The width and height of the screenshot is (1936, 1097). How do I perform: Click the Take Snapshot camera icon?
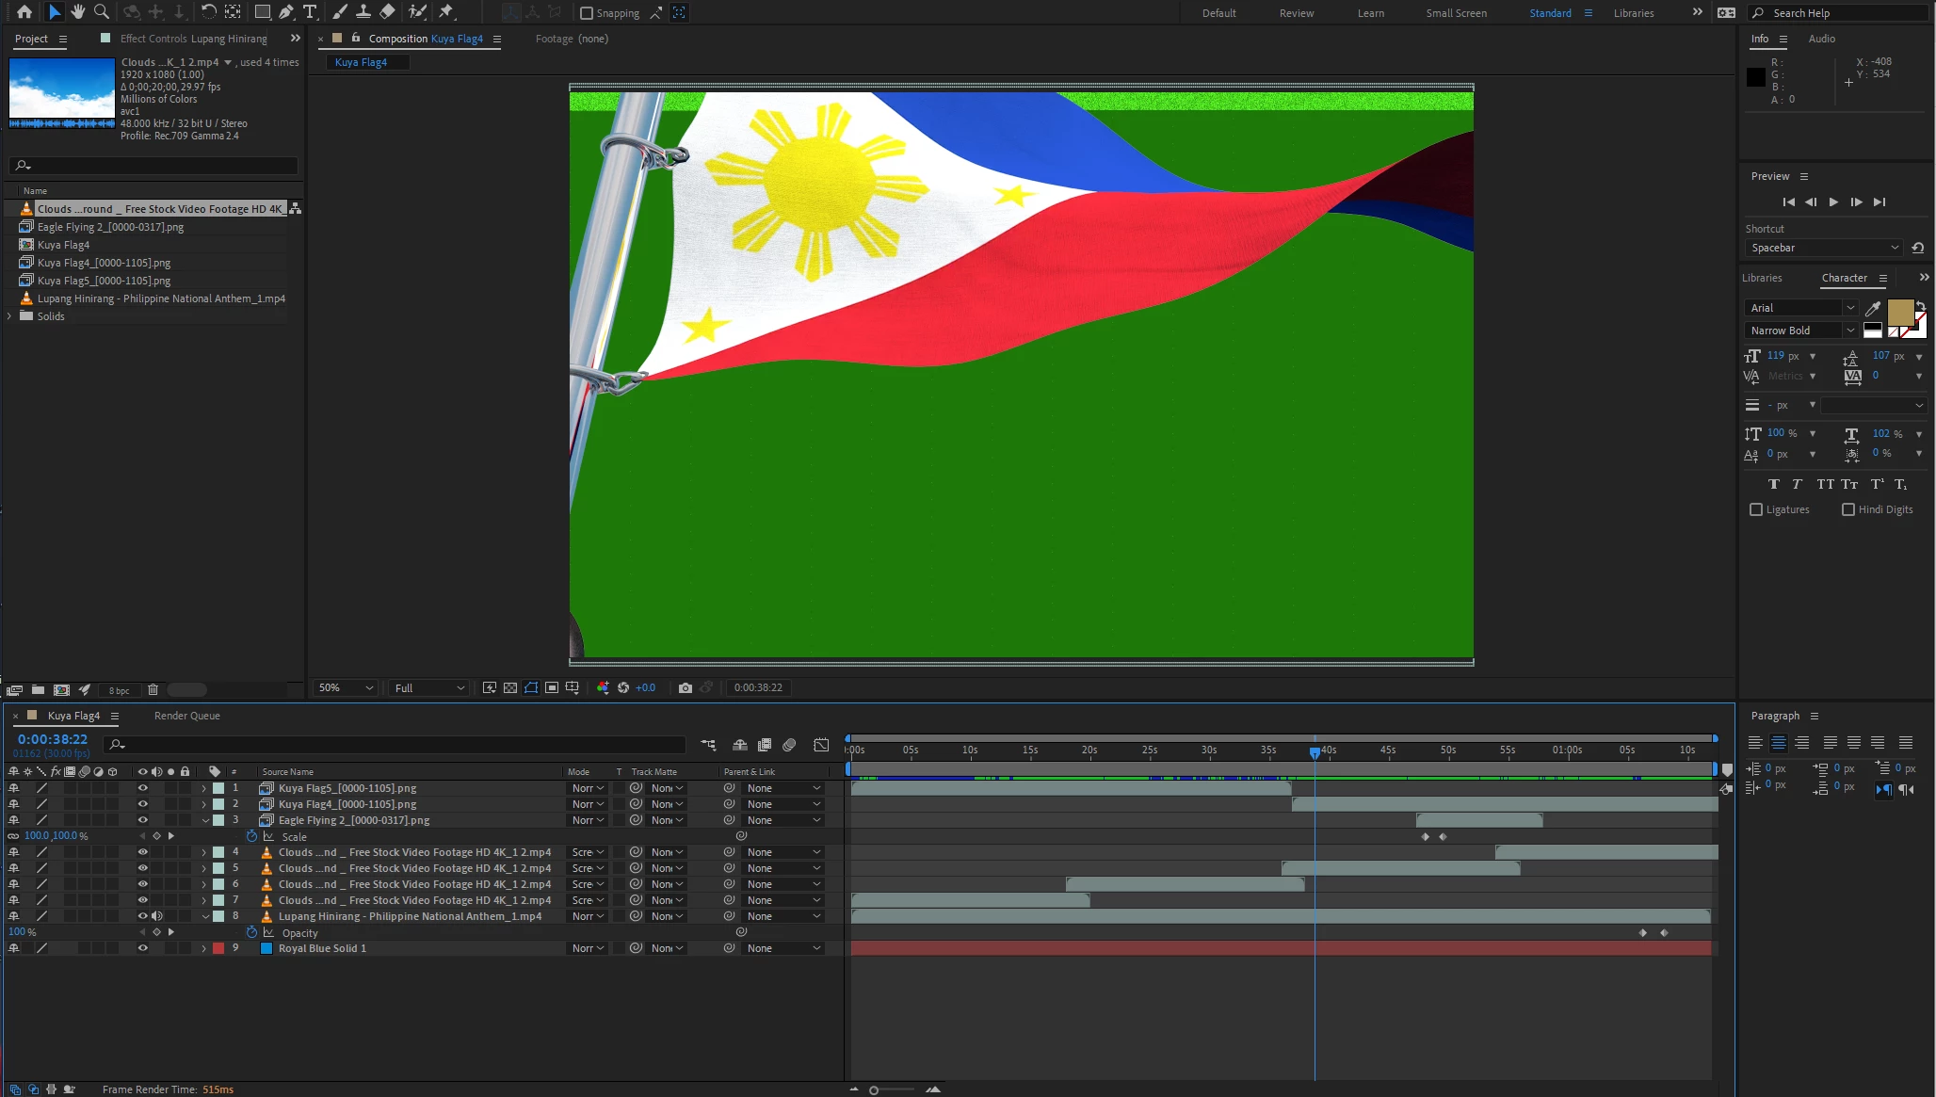click(x=685, y=688)
